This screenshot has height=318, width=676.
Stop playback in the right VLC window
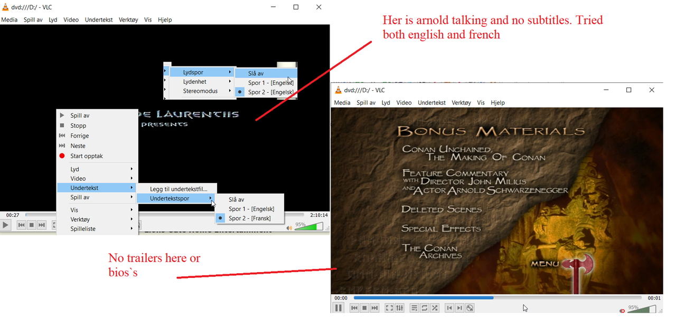pyautogui.click(x=364, y=308)
